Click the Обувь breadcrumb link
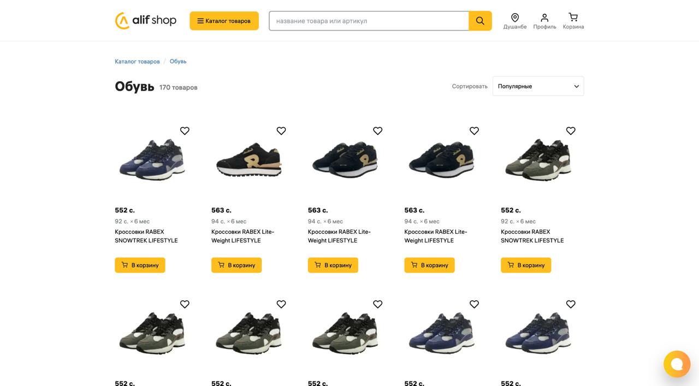The height and width of the screenshot is (386, 699). (x=178, y=62)
